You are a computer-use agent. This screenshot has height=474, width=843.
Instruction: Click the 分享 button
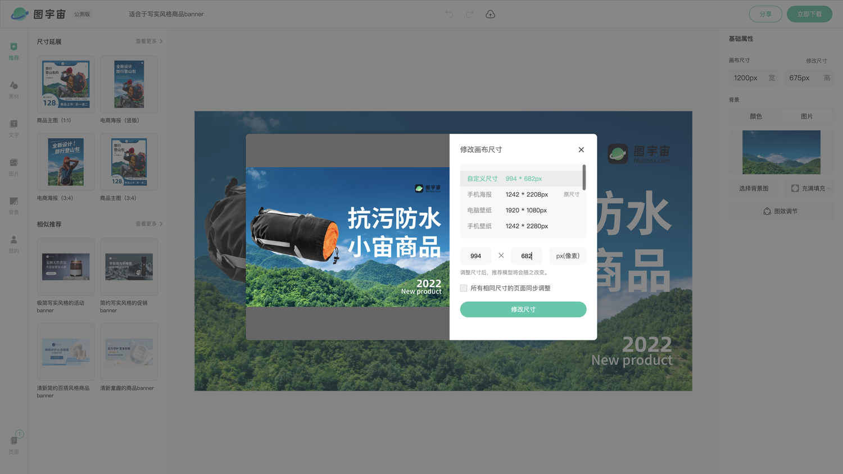point(765,14)
